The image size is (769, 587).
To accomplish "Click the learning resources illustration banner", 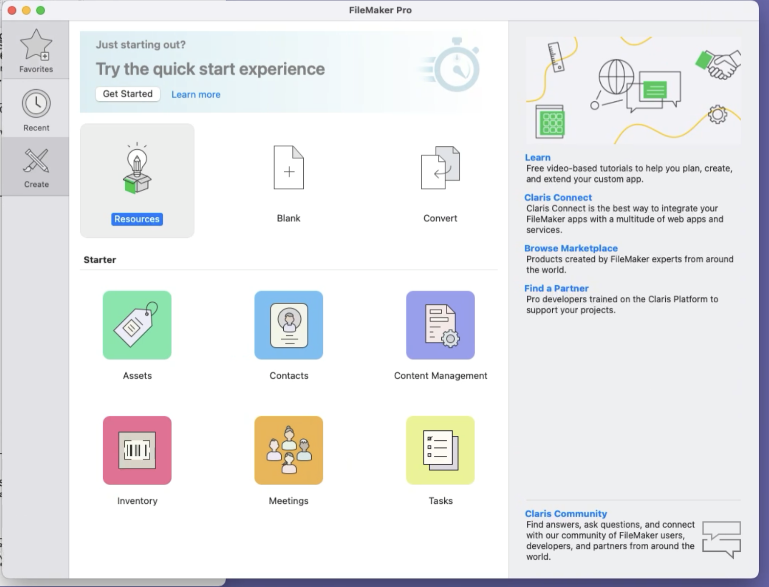I will click(x=633, y=90).
